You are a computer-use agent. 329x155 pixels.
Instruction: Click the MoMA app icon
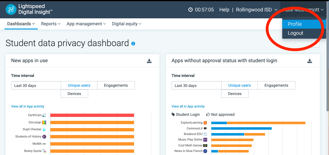click(44, 144)
